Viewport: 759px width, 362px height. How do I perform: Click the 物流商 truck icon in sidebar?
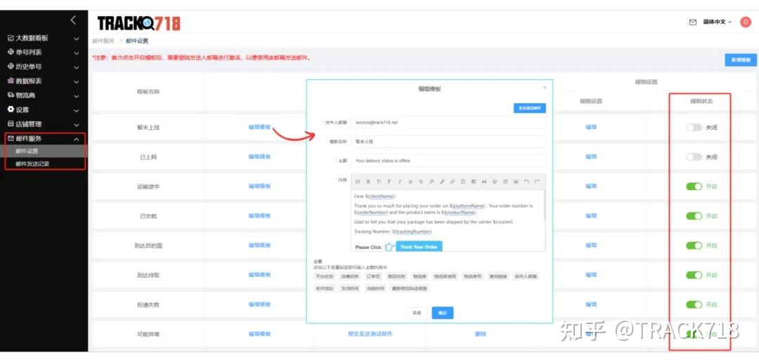[11, 95]
